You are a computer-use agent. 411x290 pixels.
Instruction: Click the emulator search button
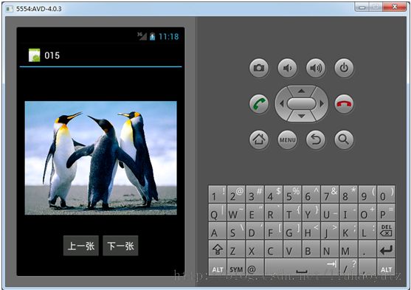point(344,139)
